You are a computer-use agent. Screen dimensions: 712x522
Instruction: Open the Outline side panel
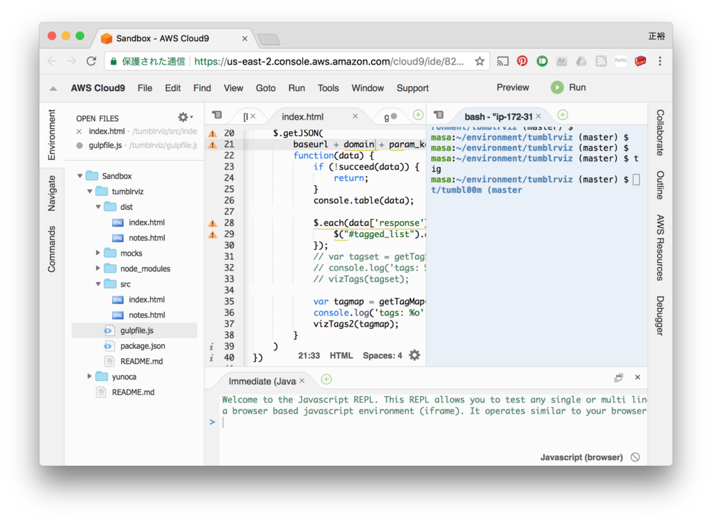click(x=661, y=185)
